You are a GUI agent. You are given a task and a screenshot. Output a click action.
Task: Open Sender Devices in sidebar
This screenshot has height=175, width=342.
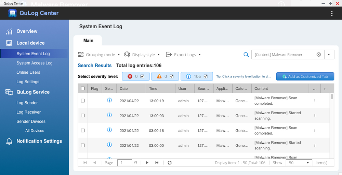31,121
